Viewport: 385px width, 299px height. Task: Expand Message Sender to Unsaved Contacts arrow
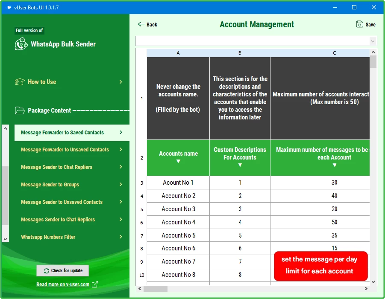(121, 202)
